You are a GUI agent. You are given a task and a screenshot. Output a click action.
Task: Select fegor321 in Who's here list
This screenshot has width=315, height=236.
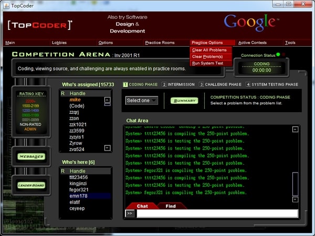[79, 190]
